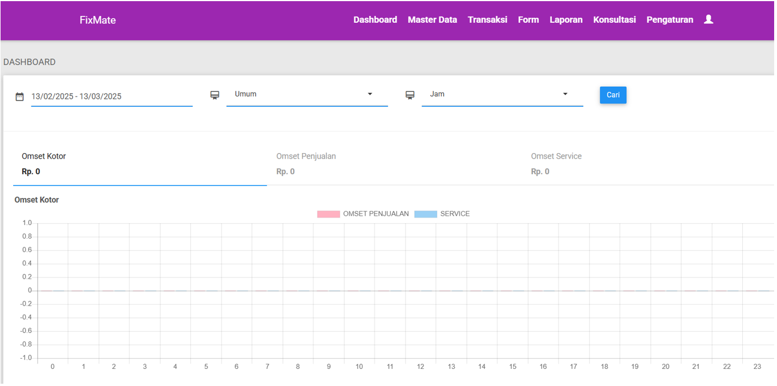Open the Laporan menu

pyautogui.click(x=566, y=20)
